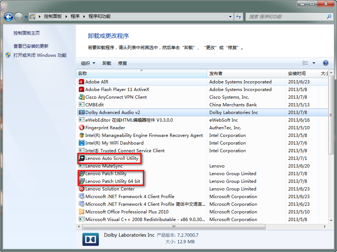
Task: Click the vertical scrollbar down arrow
Action: tap(331, 220)
